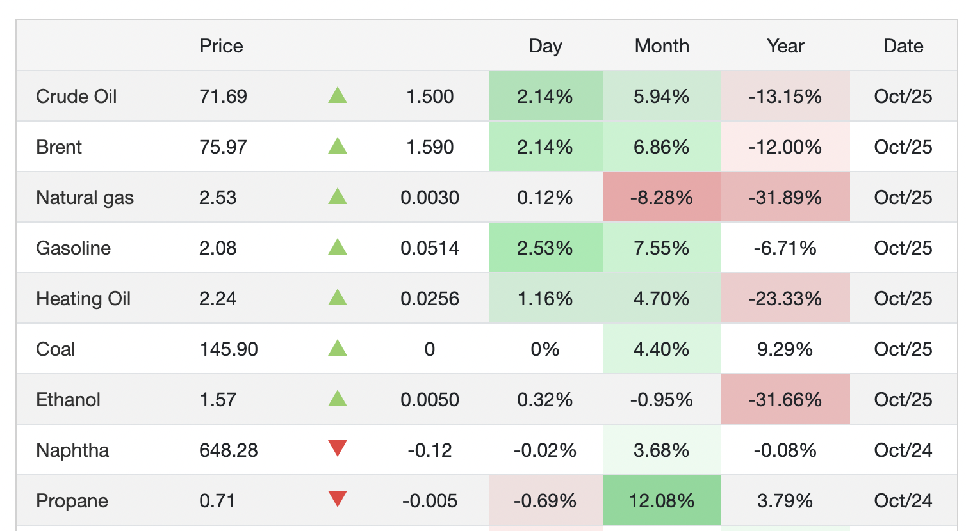This screenshot has height=531, width=966.
Task: Click the green up arrow in Crude Oil row
Action: [338, 96]
